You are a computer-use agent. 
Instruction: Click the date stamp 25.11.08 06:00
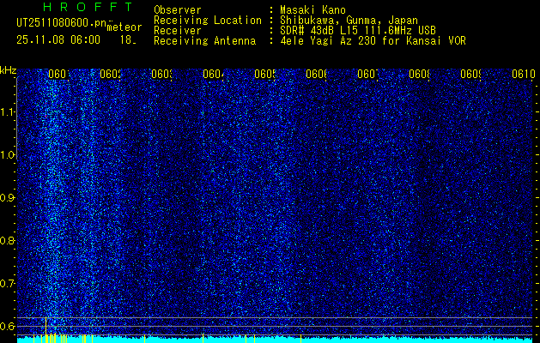pos(58,40)
